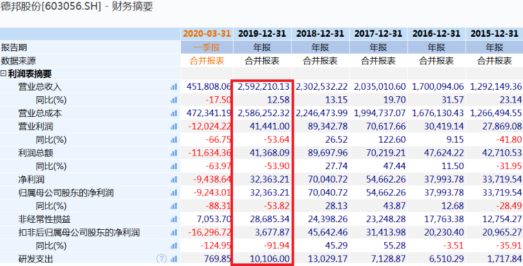Screen dimensions: 523x266
Task: Click the 2019 研发支出 value 10,106.00
Action: pos(268,259)
